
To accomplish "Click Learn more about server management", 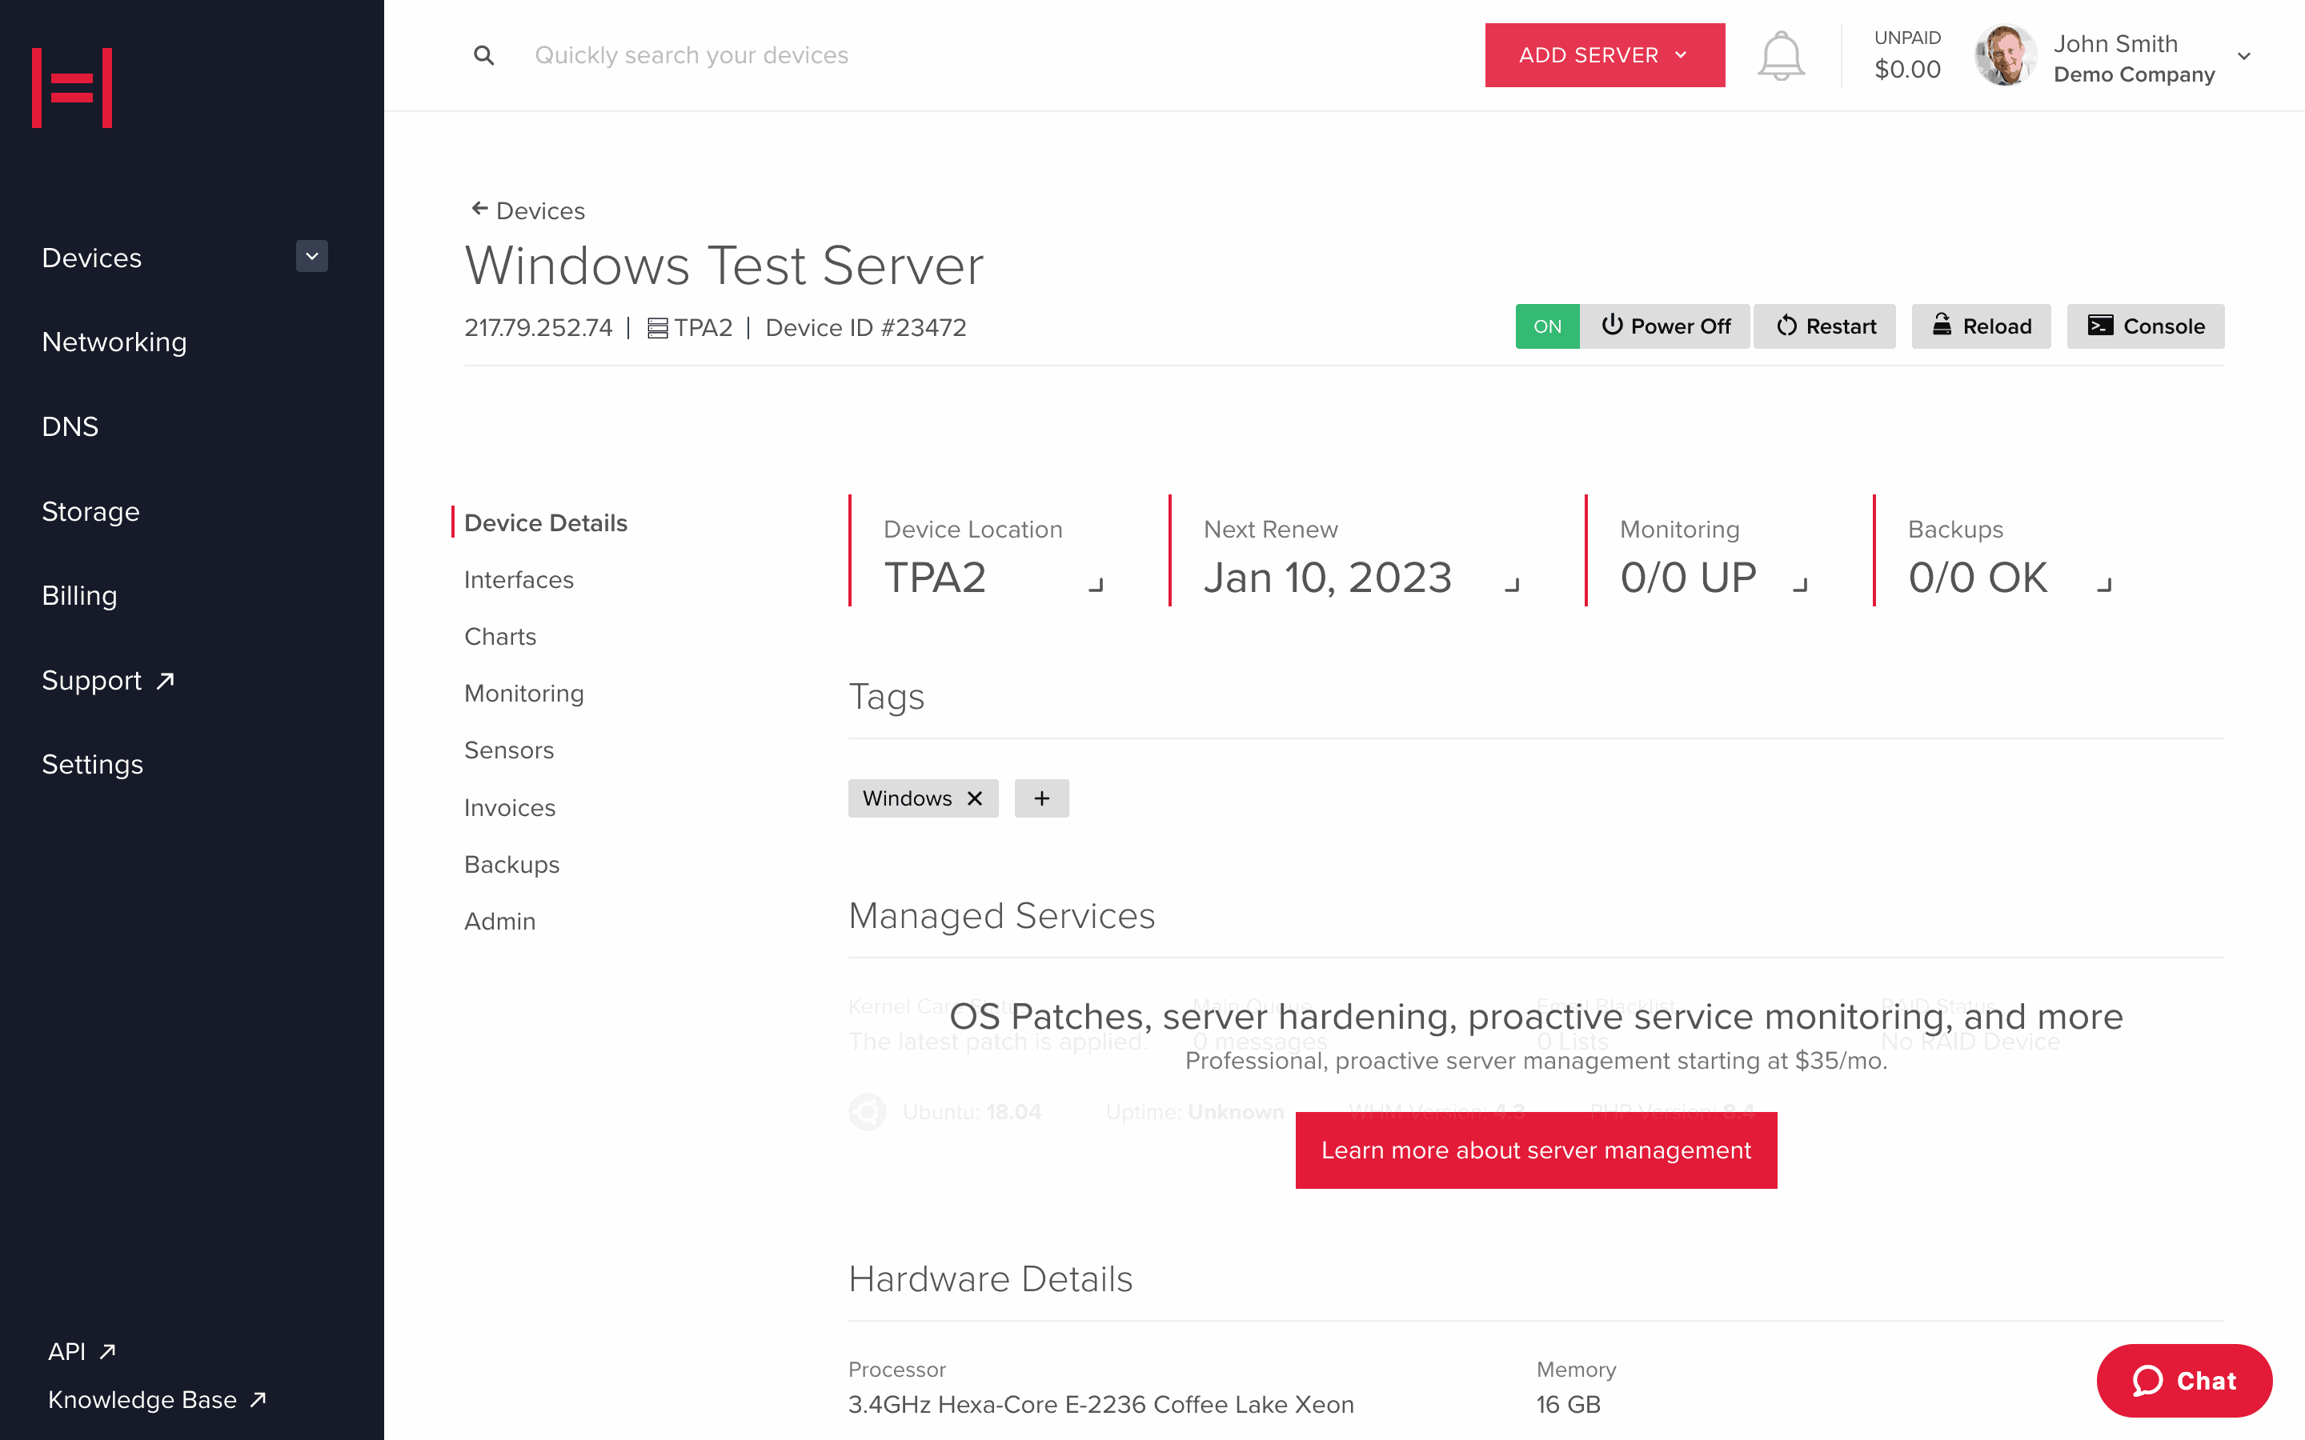I will tap(1535, 1150).
